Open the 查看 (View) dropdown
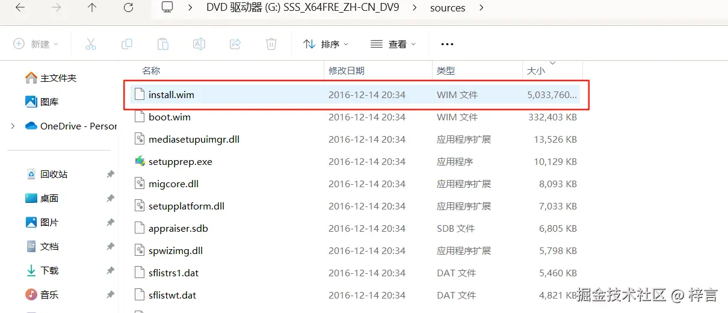This screenshot has width=728, height=313. point(393,44)
